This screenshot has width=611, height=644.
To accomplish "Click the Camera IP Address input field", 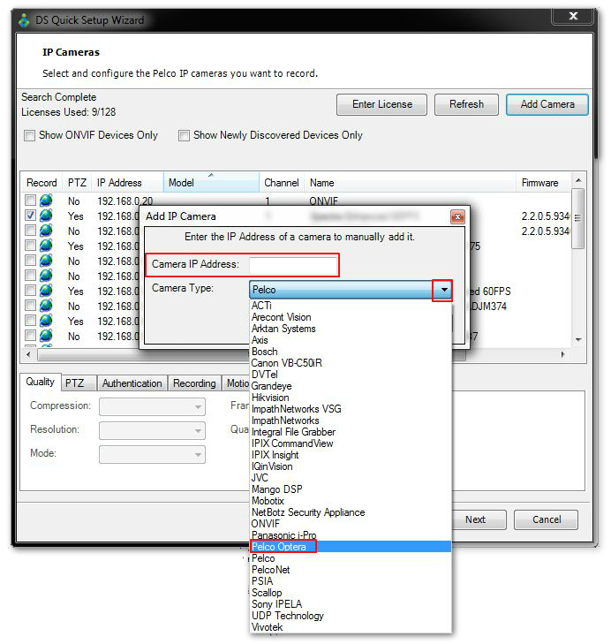I will (x=292, y=265).
